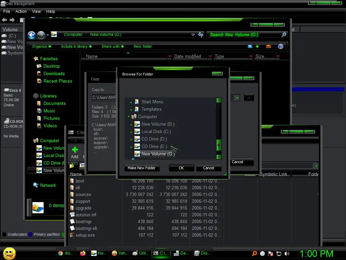Select New Volume (G:) in browse tree
Screen dimensions: 346x260
[x=158, y=154]
